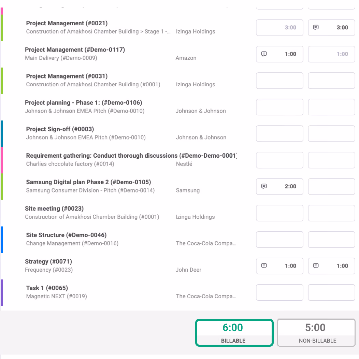Screen dimensions: 359x359
Task: Open comment icon on Samsung Digital plan 2:00 cell
Action: point(264,186)
